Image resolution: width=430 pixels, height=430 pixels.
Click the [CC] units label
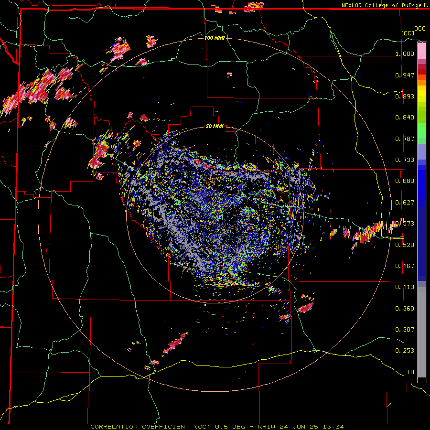pyautogui.click(x=408, y=33)
